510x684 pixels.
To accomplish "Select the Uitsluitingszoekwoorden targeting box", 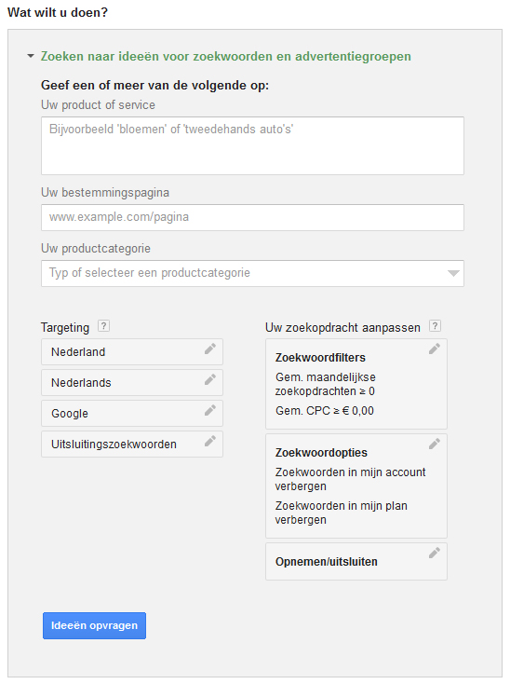I will pos(132,445).
